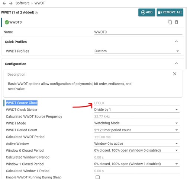Open the WWDT Period Count dropdown

pos(137,130)
